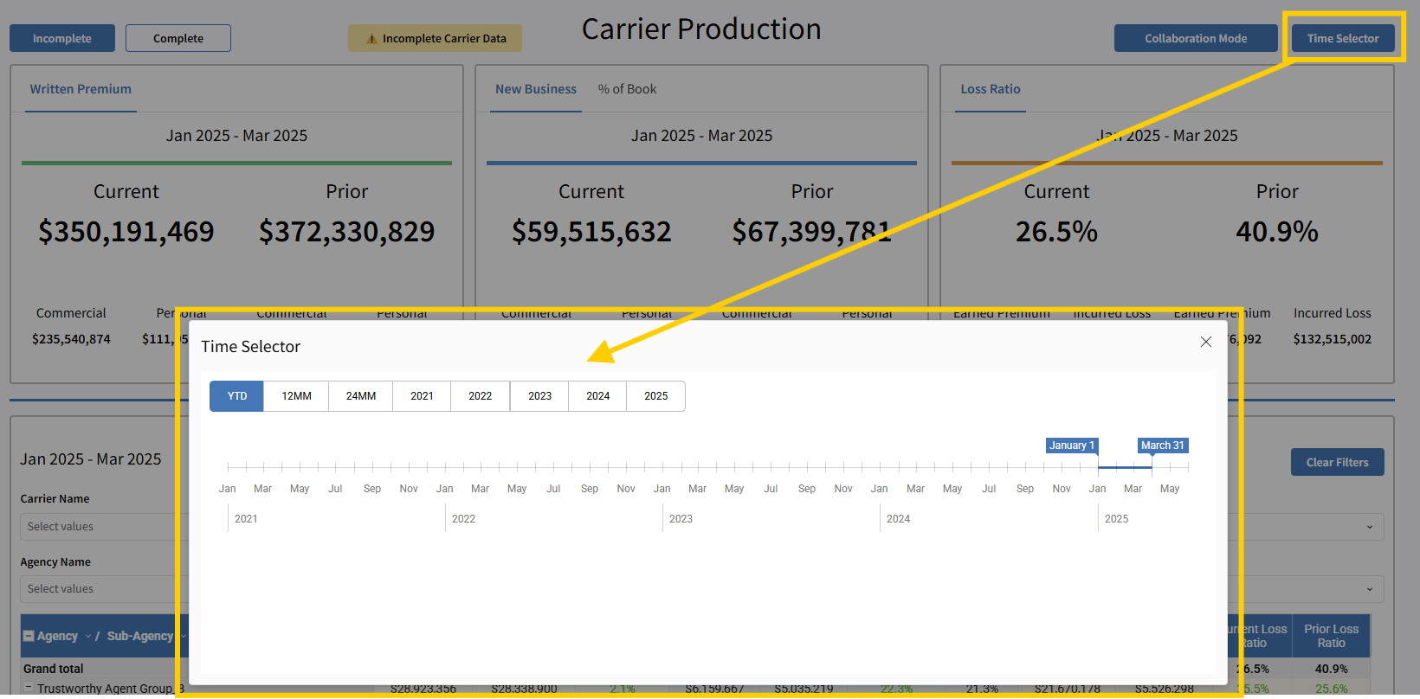Choose the 12MM range option
This screenshot has height=699, width=1420.
(296, 396)
